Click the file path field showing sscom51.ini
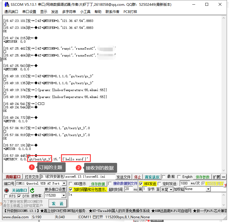229x222 pixels. 78,177
